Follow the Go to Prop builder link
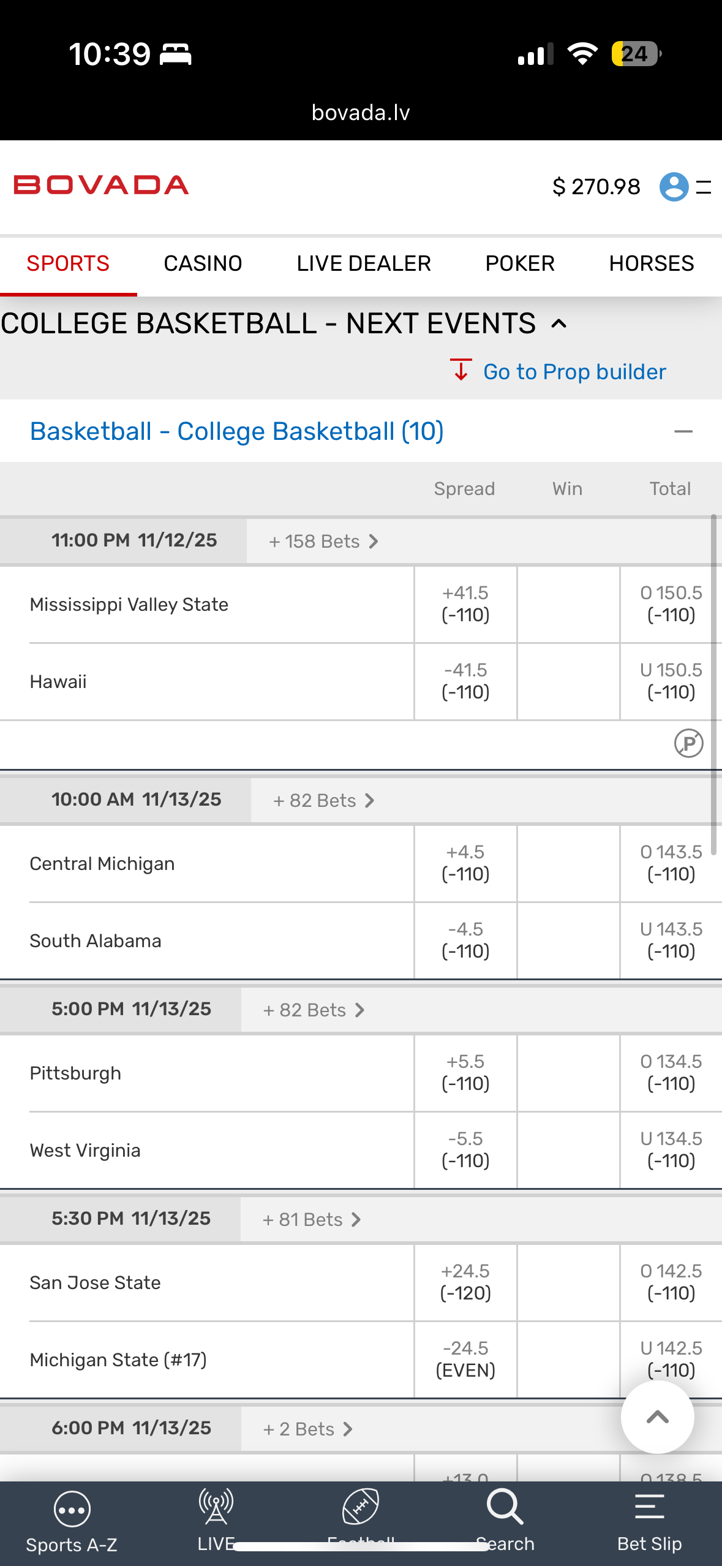This screenshot has width=722, height=1566. point(574,372)
